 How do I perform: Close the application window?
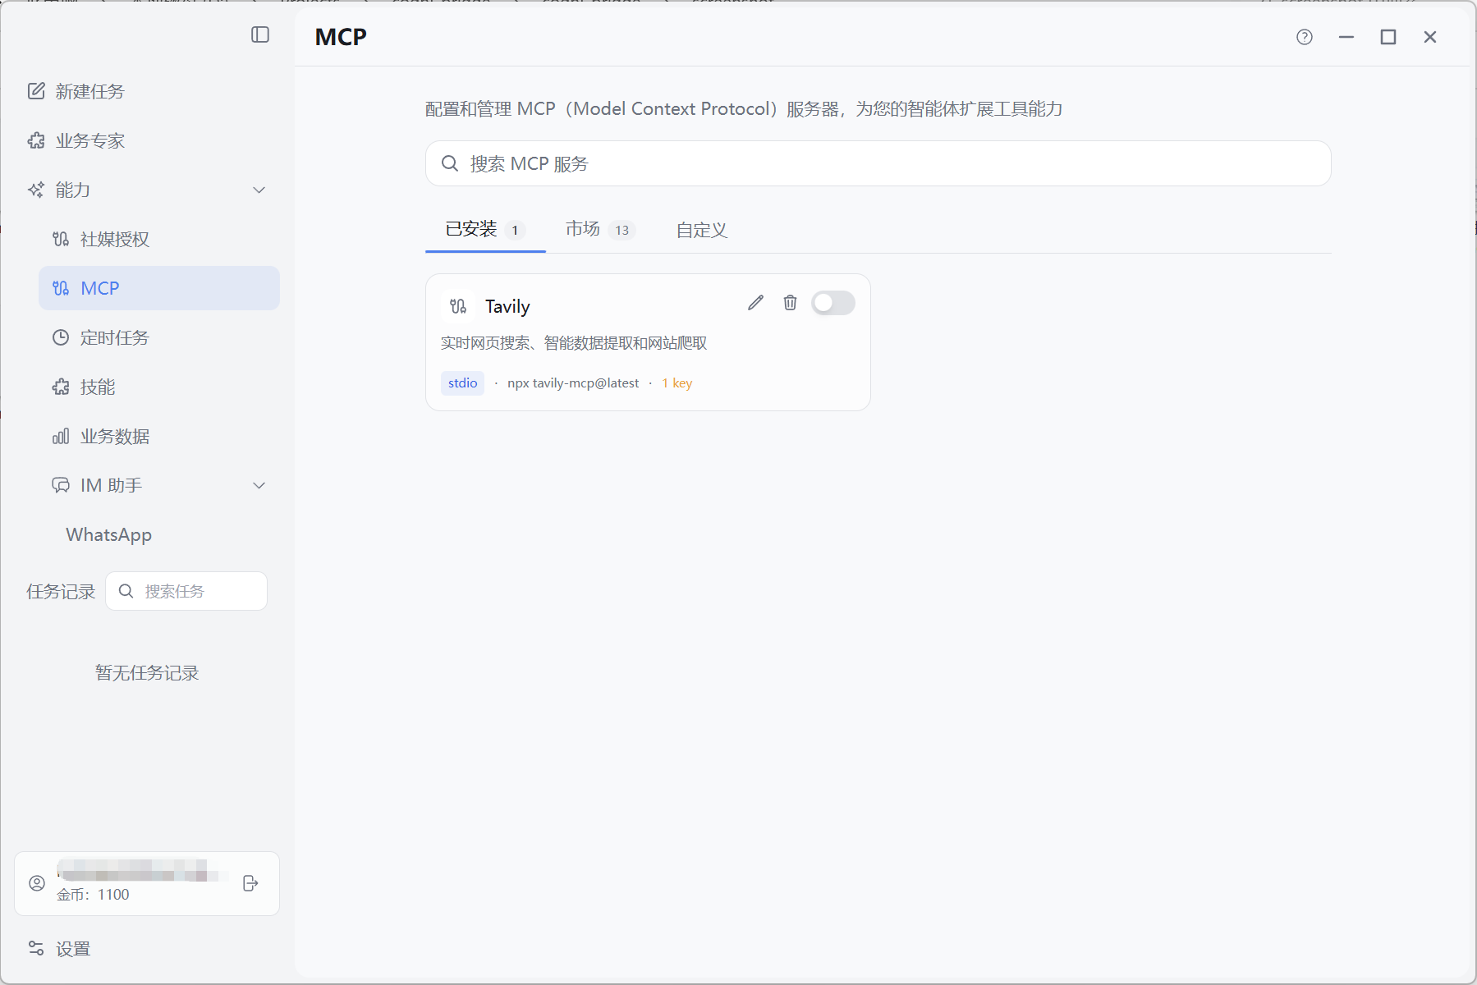click(1430, 37)
